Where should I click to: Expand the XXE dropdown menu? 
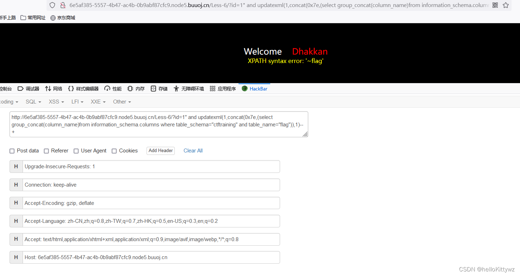click(98, 102)
